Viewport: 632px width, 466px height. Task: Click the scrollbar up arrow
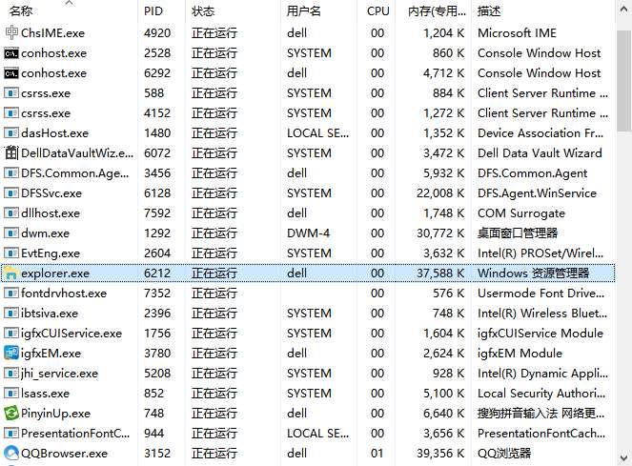(624, 10)
